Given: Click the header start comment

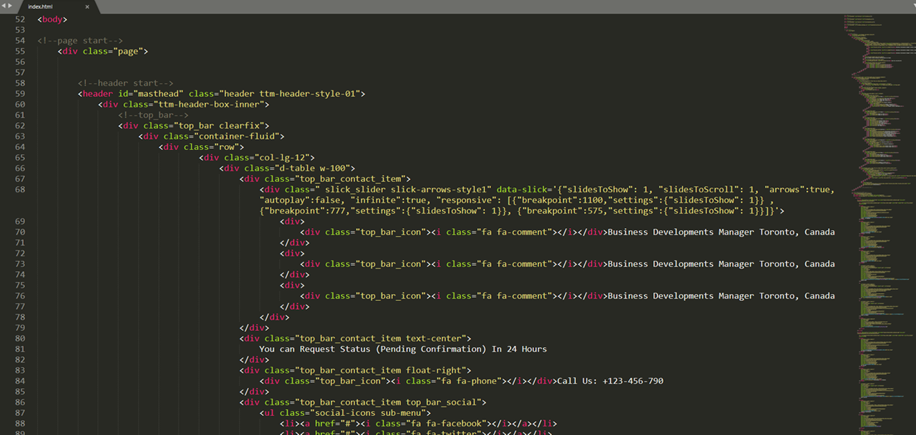Looking at the screenshot, I should coord(125,83).
